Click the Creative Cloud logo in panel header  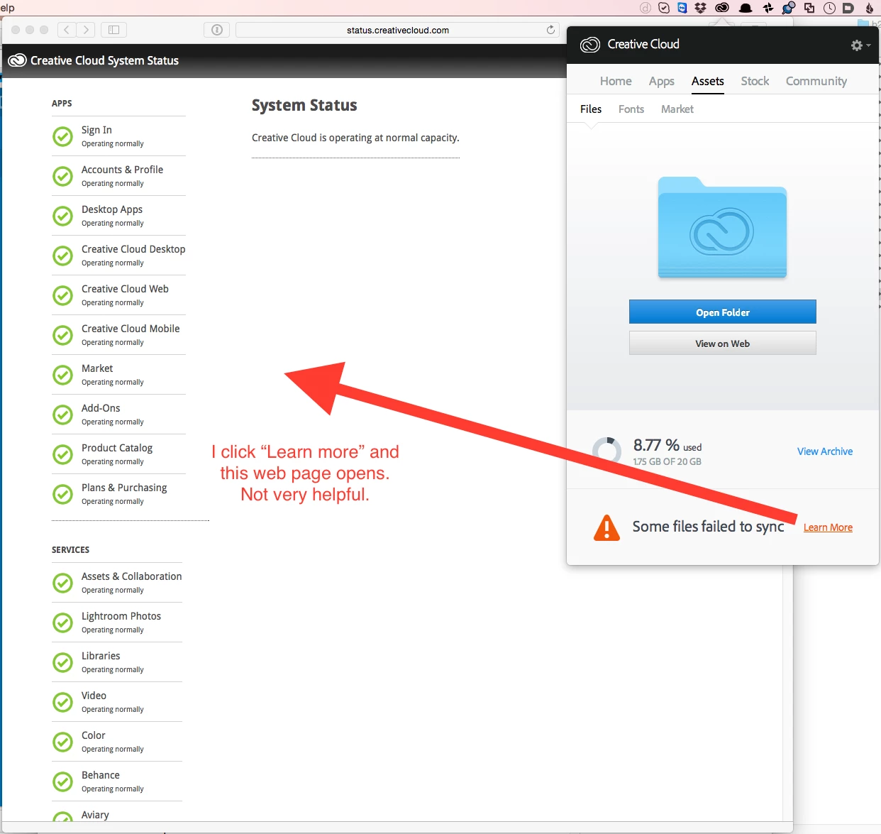click(590, 45)
